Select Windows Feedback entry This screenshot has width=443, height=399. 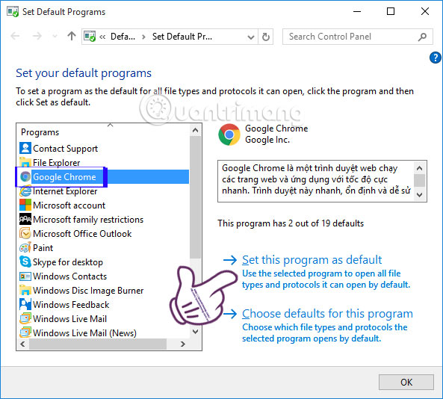(71, 305)
